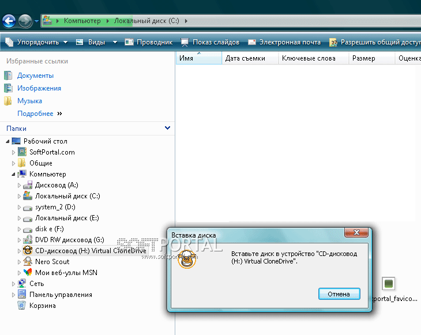Select the portal_favico file thumbnail
This screenshot has height=335, width=421.
(x=389, y=284)
